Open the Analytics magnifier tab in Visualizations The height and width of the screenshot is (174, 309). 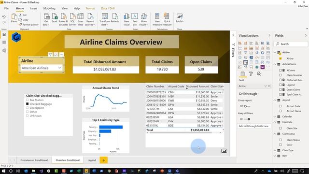coord(259,74)
